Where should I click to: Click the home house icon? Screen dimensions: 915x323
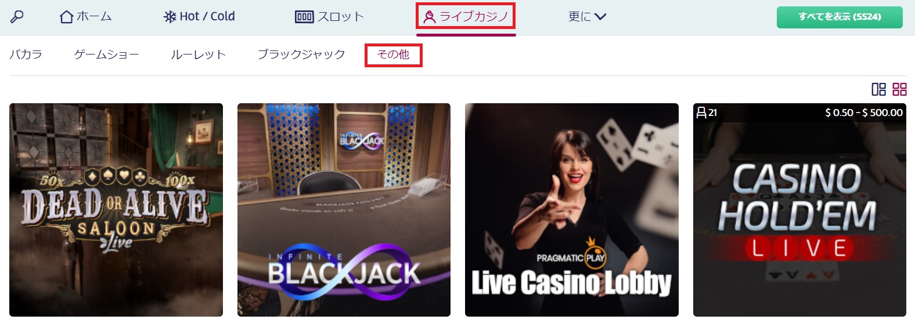click(67, 17)
